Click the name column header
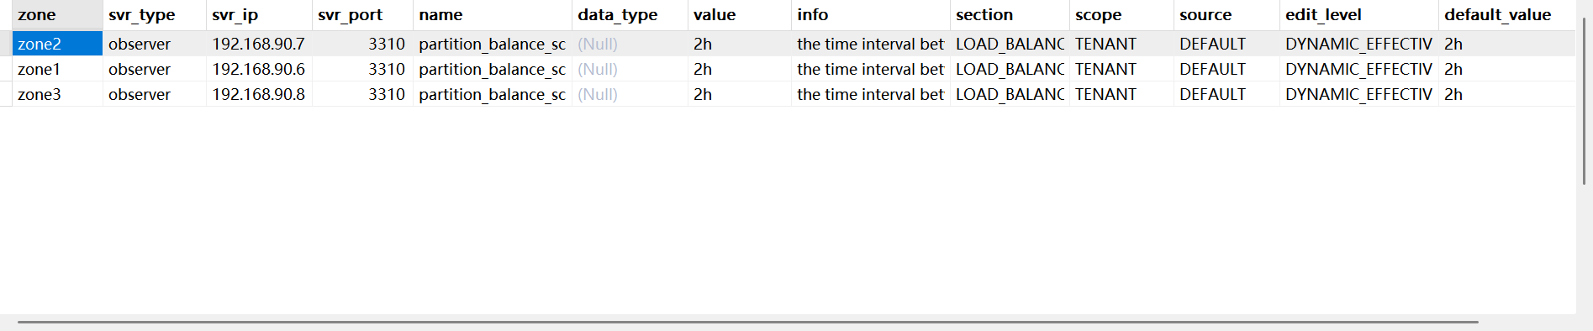1593x331 pixels. click(493, 15)
